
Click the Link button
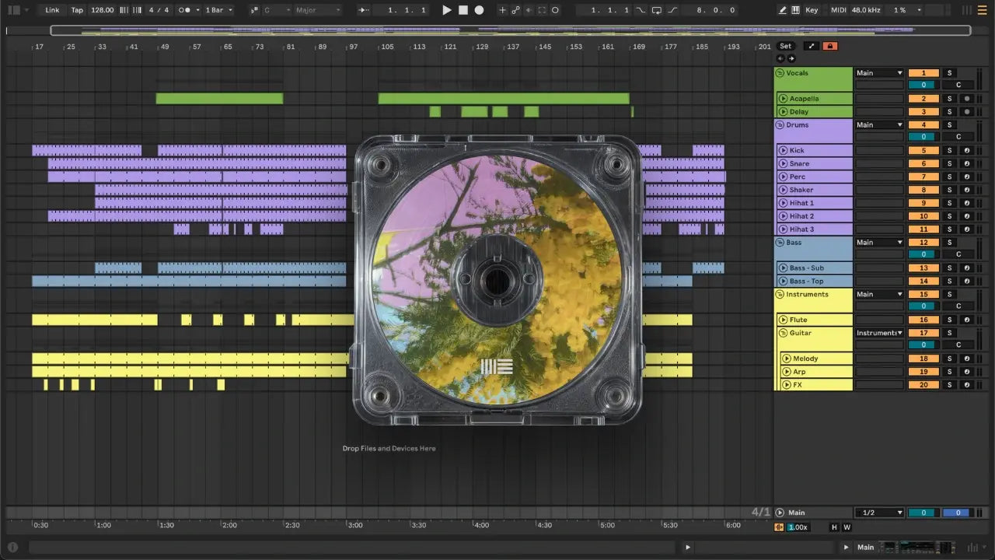click(52, 10)
